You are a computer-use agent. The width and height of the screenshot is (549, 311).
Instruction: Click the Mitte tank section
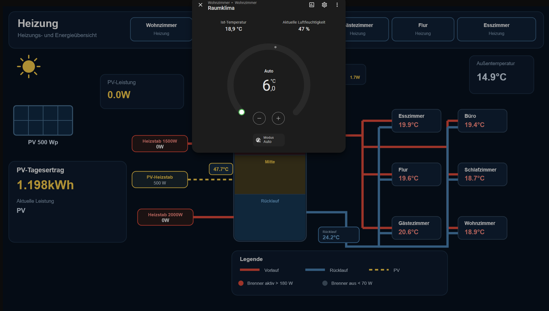270,175
